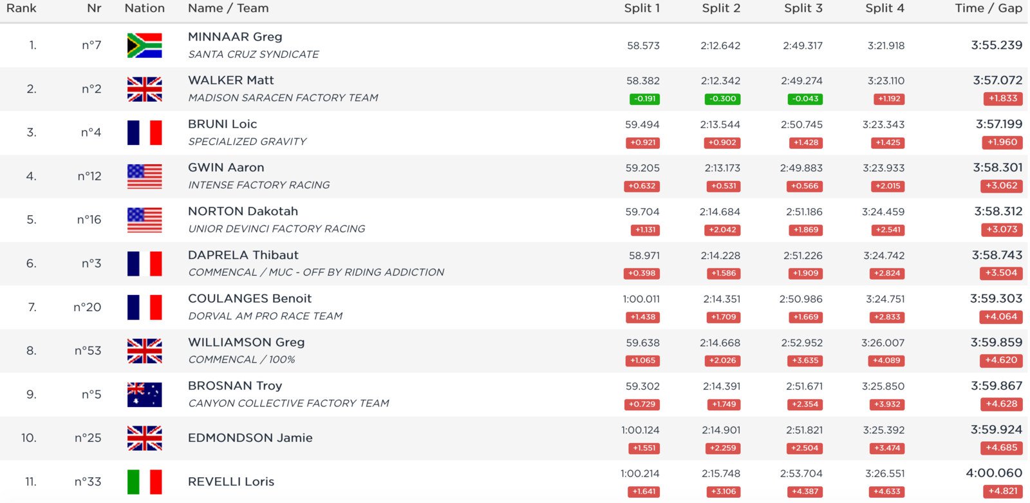1030x503 pixels.
Task: Click the USA flag beside Norton Dakotah
Action: [144, 220]
